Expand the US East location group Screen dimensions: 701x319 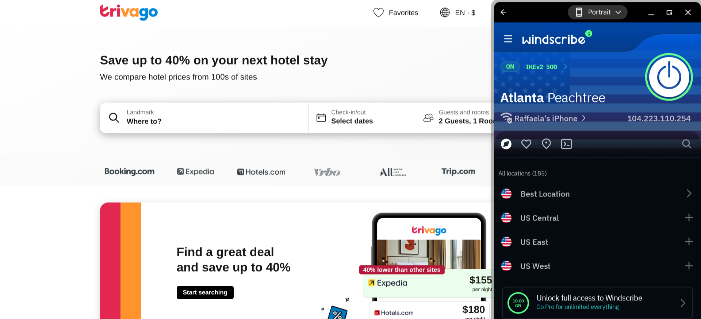pyautogui.click(x=689, y=242)
